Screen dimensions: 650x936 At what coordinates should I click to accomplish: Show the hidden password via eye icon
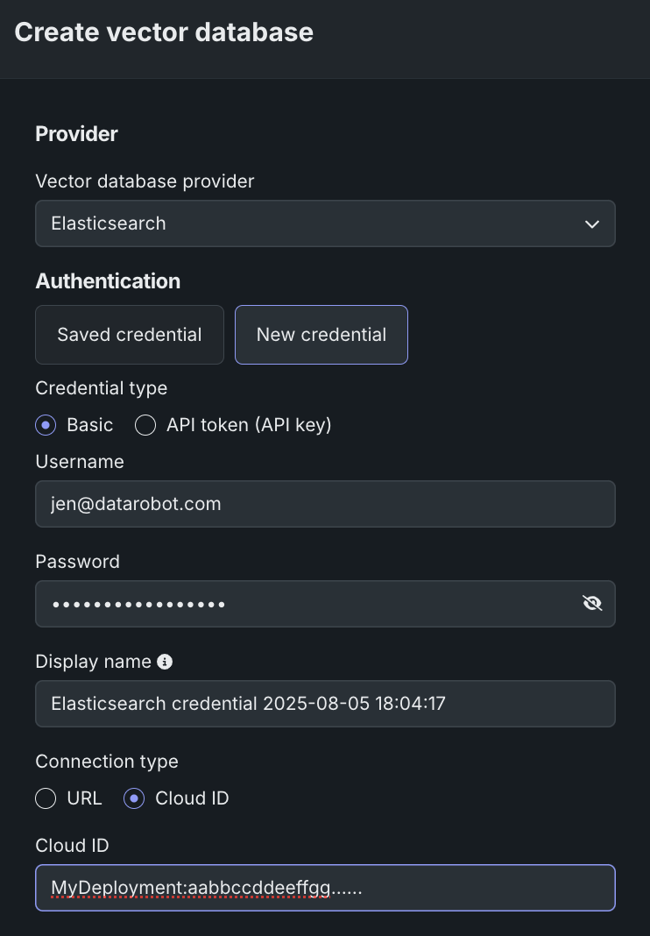(x=592, y=603)
